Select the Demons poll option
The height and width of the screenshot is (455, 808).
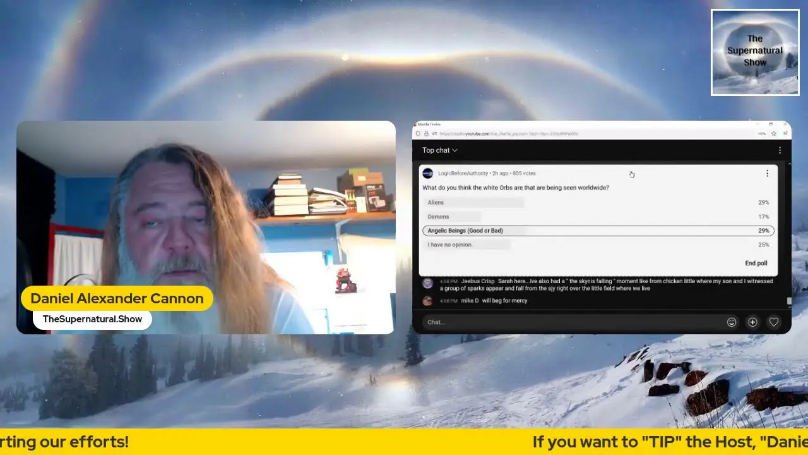tap(598, 217)
